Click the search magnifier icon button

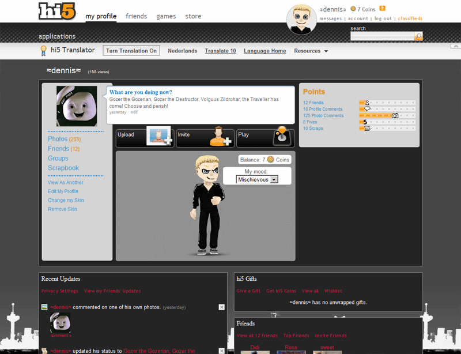[418, 36]
